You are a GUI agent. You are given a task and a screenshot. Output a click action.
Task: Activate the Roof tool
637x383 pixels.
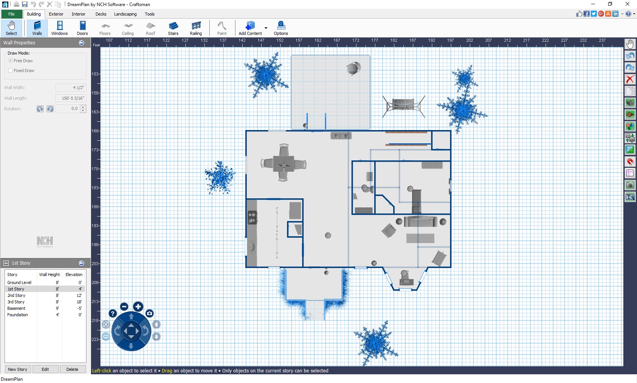(x=150, y=28)
